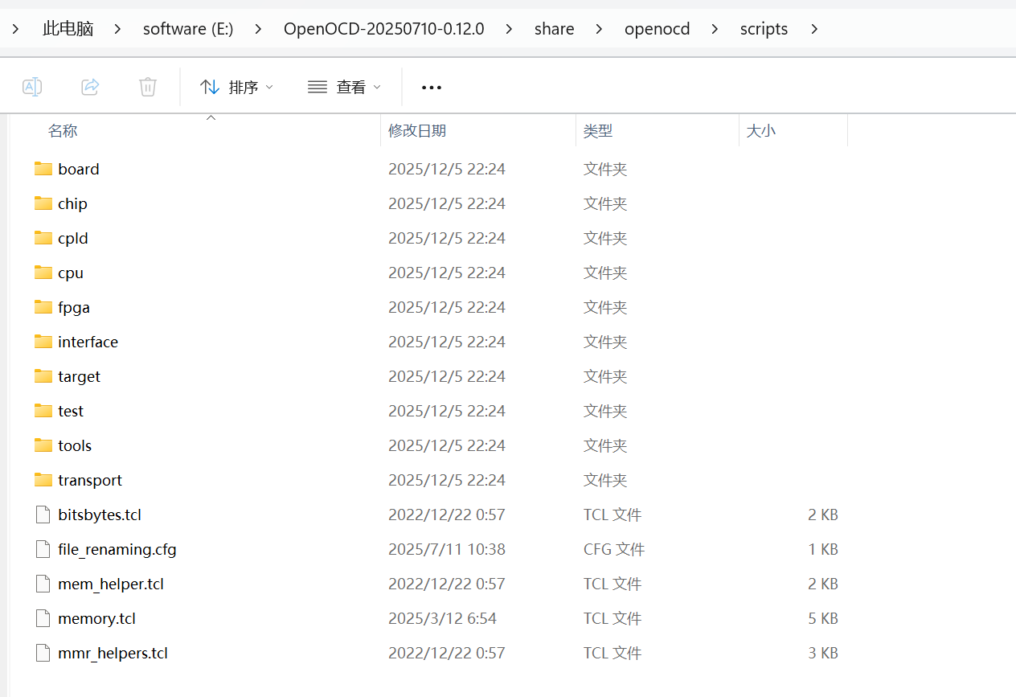Click the bitsbytes.tcl file icon
1016x697 pixels.
tap(43, 515)
